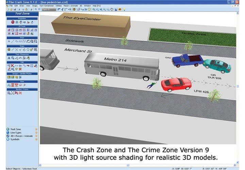Toggle the orange button beside Tool Zone
The width and height of the screenshot is (245, 170).
36,130
